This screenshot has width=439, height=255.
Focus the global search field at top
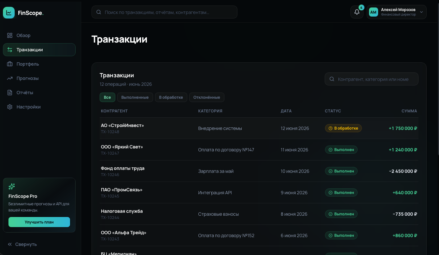click(164, 12)
